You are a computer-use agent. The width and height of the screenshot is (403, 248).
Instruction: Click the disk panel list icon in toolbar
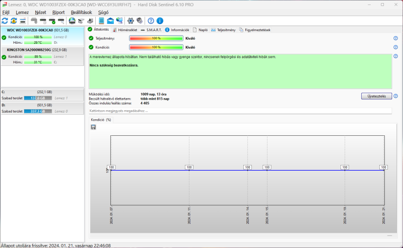point(23,21)
